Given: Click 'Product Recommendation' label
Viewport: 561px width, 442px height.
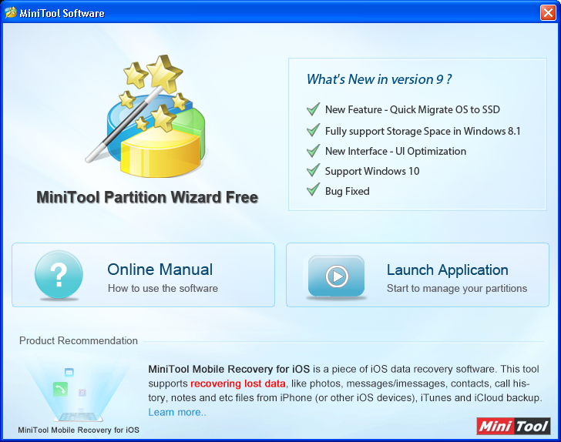Looking at the screenshot, I should [x=79, y=340].
